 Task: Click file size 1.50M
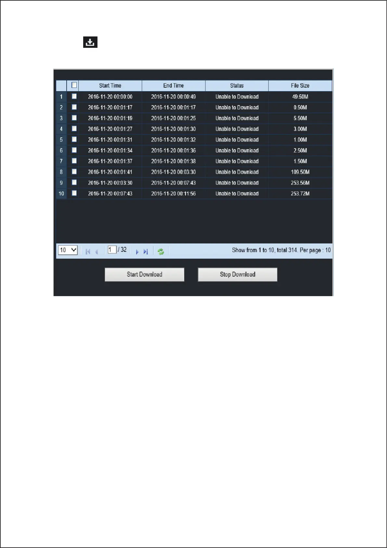tap(300, 161)
